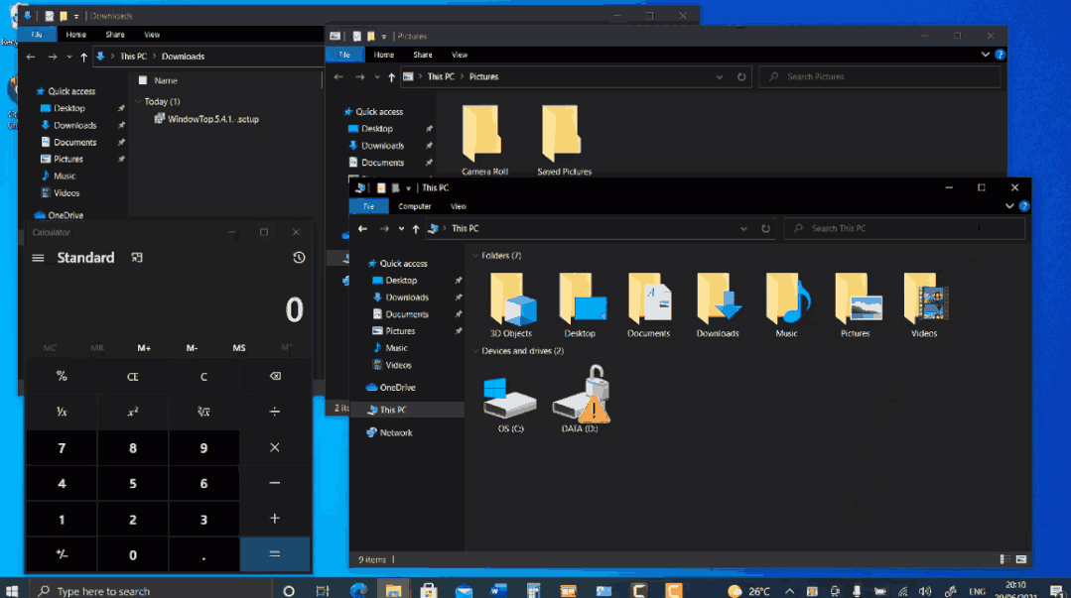Open View tab in Downloads window
Screen dimensions: 1071x598
coord(152,34)
